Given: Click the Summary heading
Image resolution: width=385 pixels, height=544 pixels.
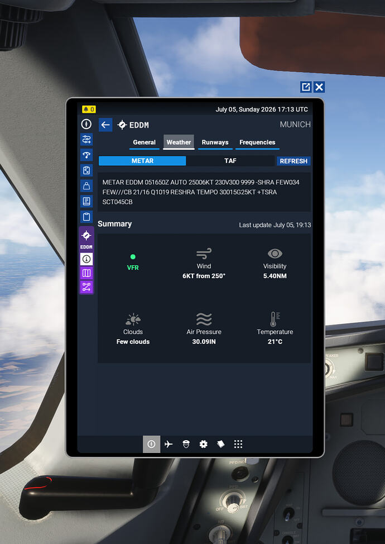Looking at the screenshot, I should 115,224.
